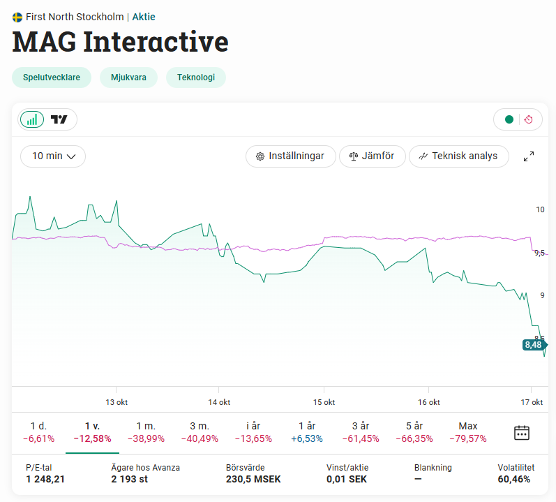Select the Max period tab
This screenshot has height=502, width=556.
(468, 432)
